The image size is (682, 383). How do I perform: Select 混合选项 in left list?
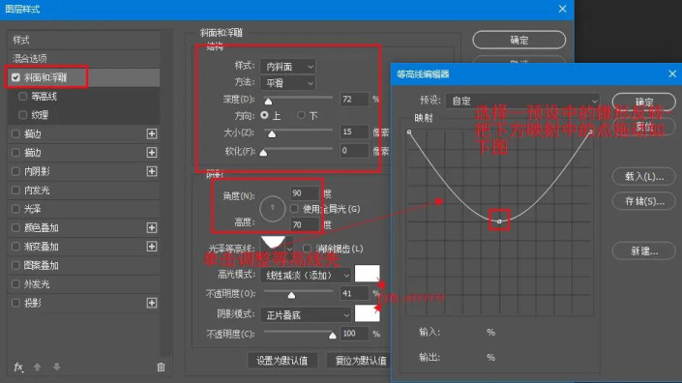[84, 58]
